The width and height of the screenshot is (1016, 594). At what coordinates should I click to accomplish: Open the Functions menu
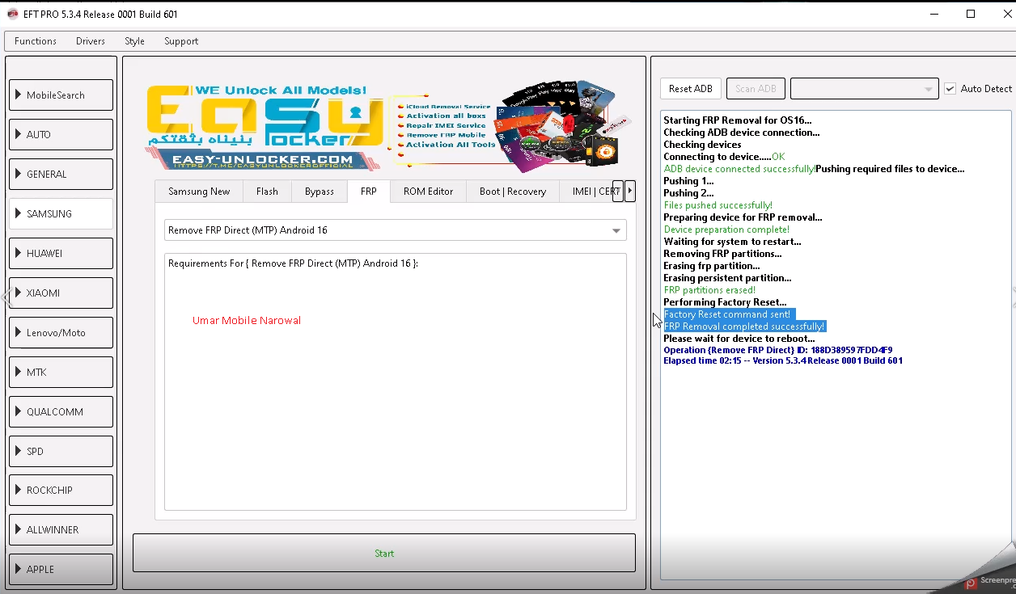click(x=36, y=41)
